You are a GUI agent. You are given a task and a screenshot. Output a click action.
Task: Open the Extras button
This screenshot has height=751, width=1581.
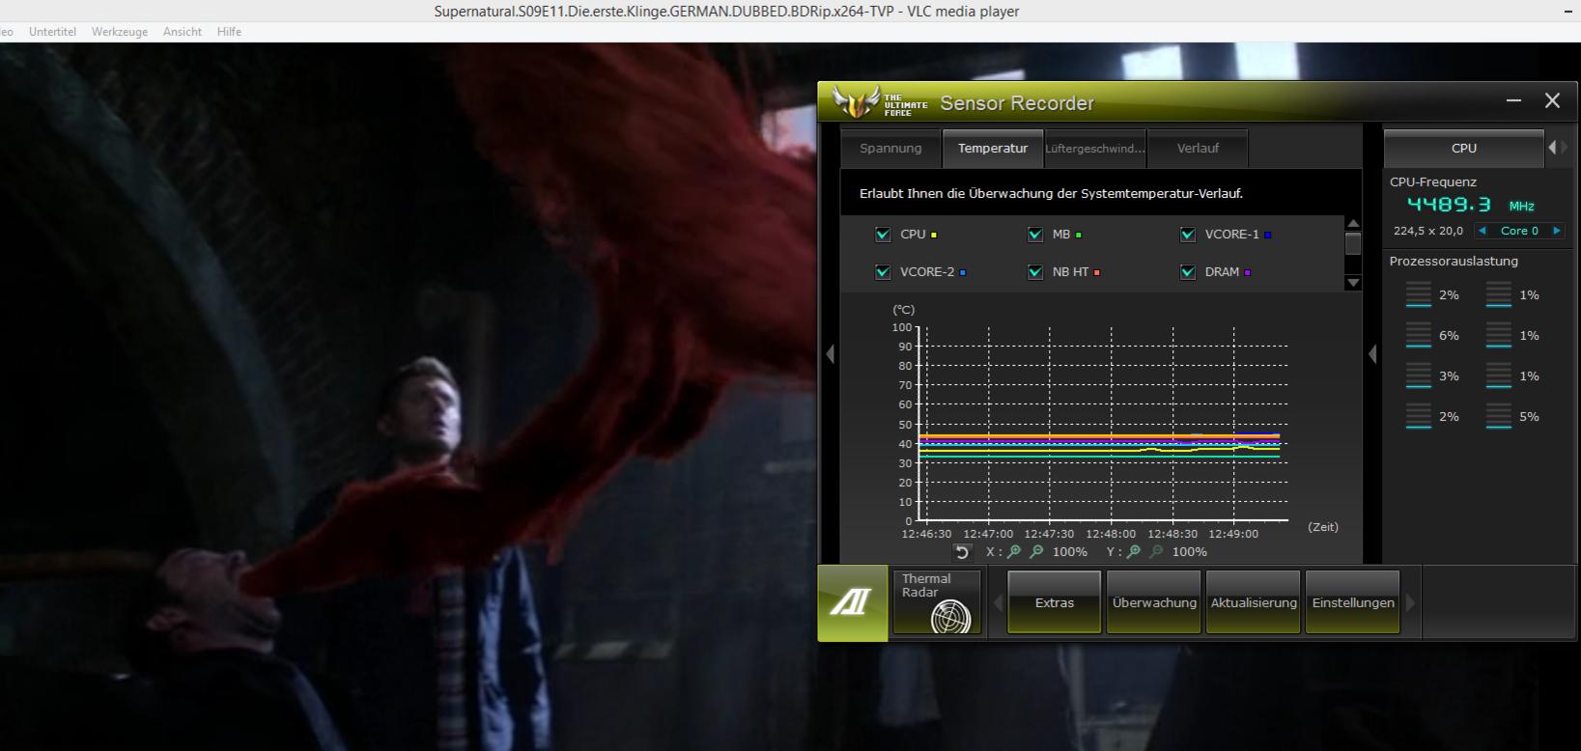(x=1055, y=602)
